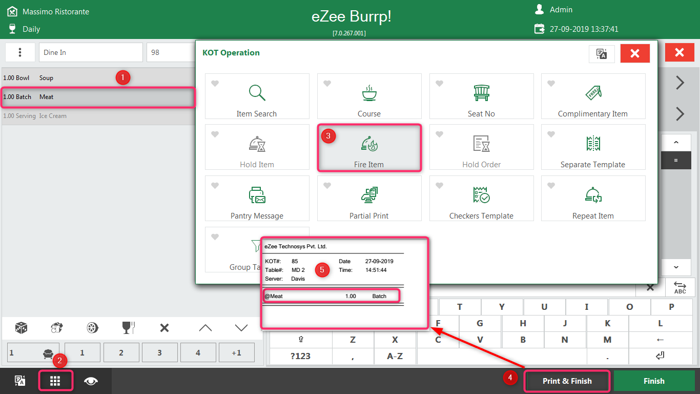Click Print & Finish button

(x=567, y=381)
